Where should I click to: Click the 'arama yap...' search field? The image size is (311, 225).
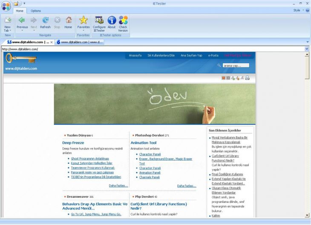(235, 65)
